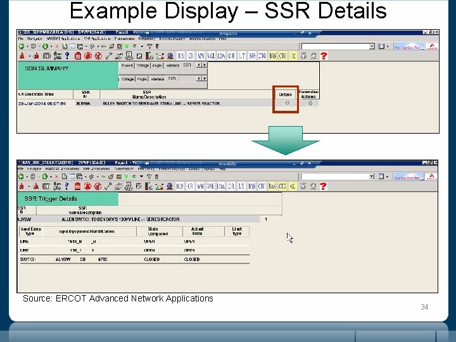456x342 pixels.
Task: Click the input field in SSR Summary toolbar
Action: 335,46
